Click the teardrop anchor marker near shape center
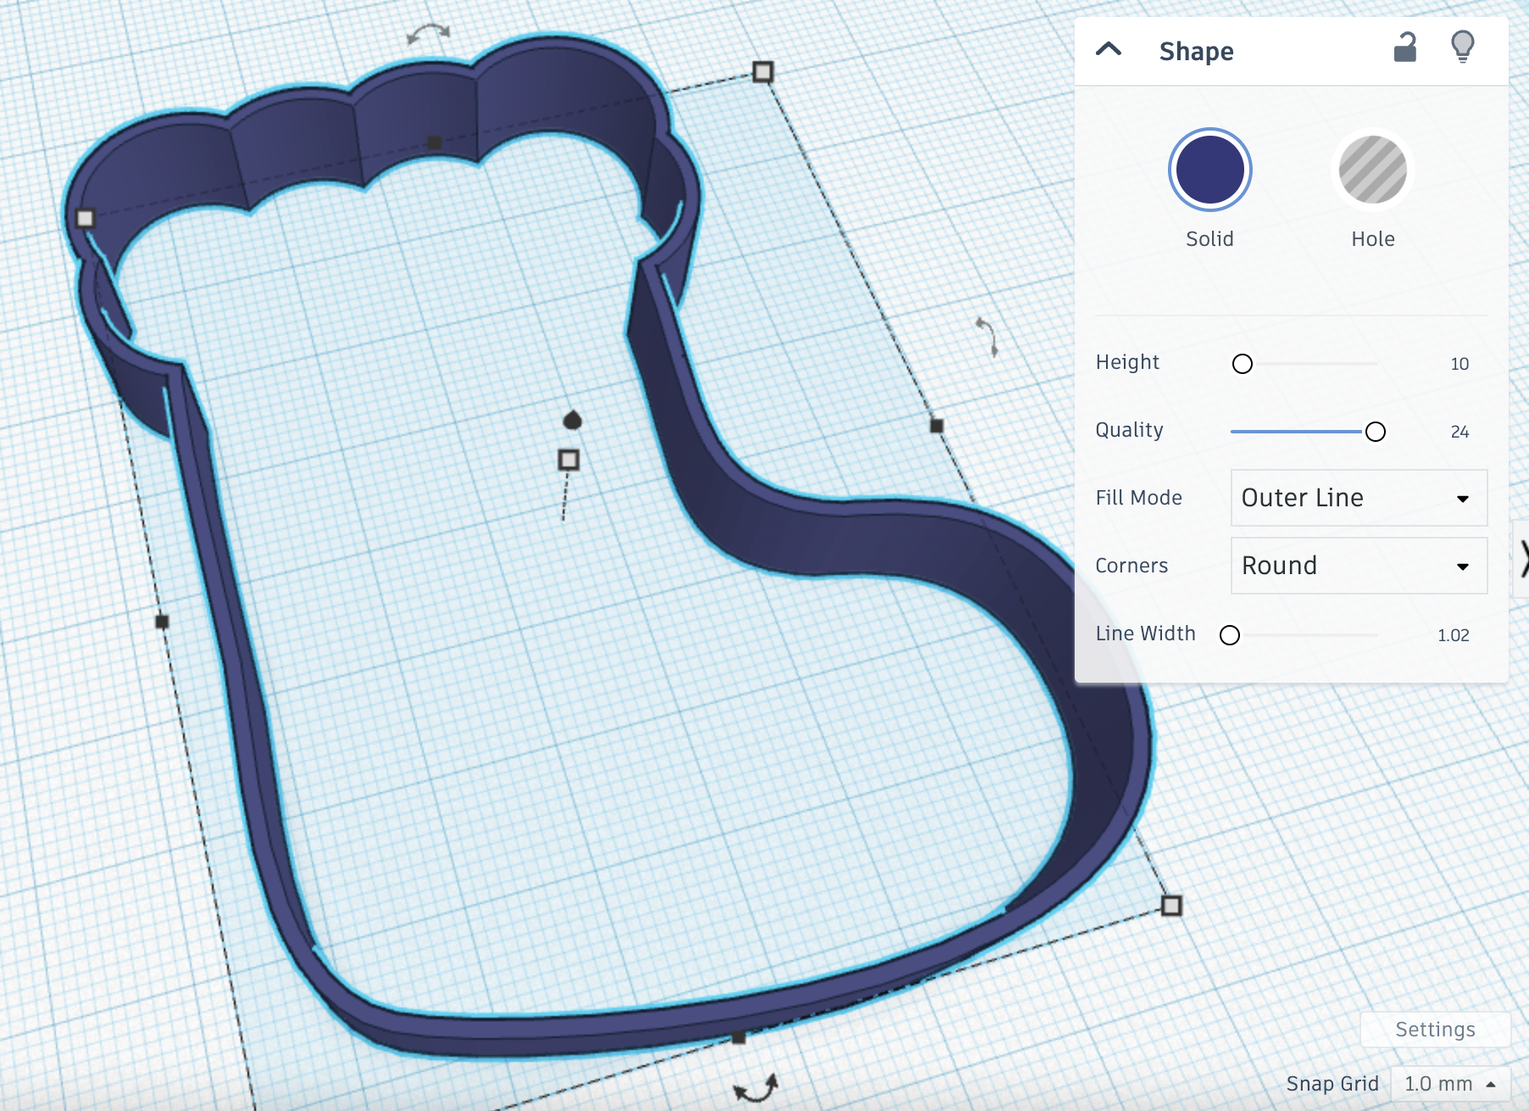1529x1111 pixels. pos(572,420)
